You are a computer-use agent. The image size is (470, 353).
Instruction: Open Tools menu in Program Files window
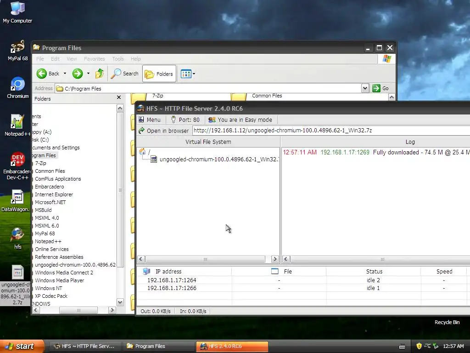point(118,59)
